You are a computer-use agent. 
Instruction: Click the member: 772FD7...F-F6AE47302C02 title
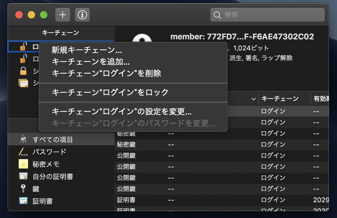tap(242, 37)
